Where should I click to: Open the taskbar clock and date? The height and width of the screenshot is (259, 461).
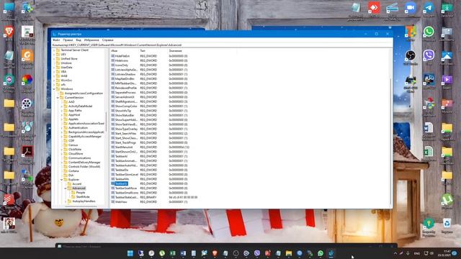coord(444,253)
